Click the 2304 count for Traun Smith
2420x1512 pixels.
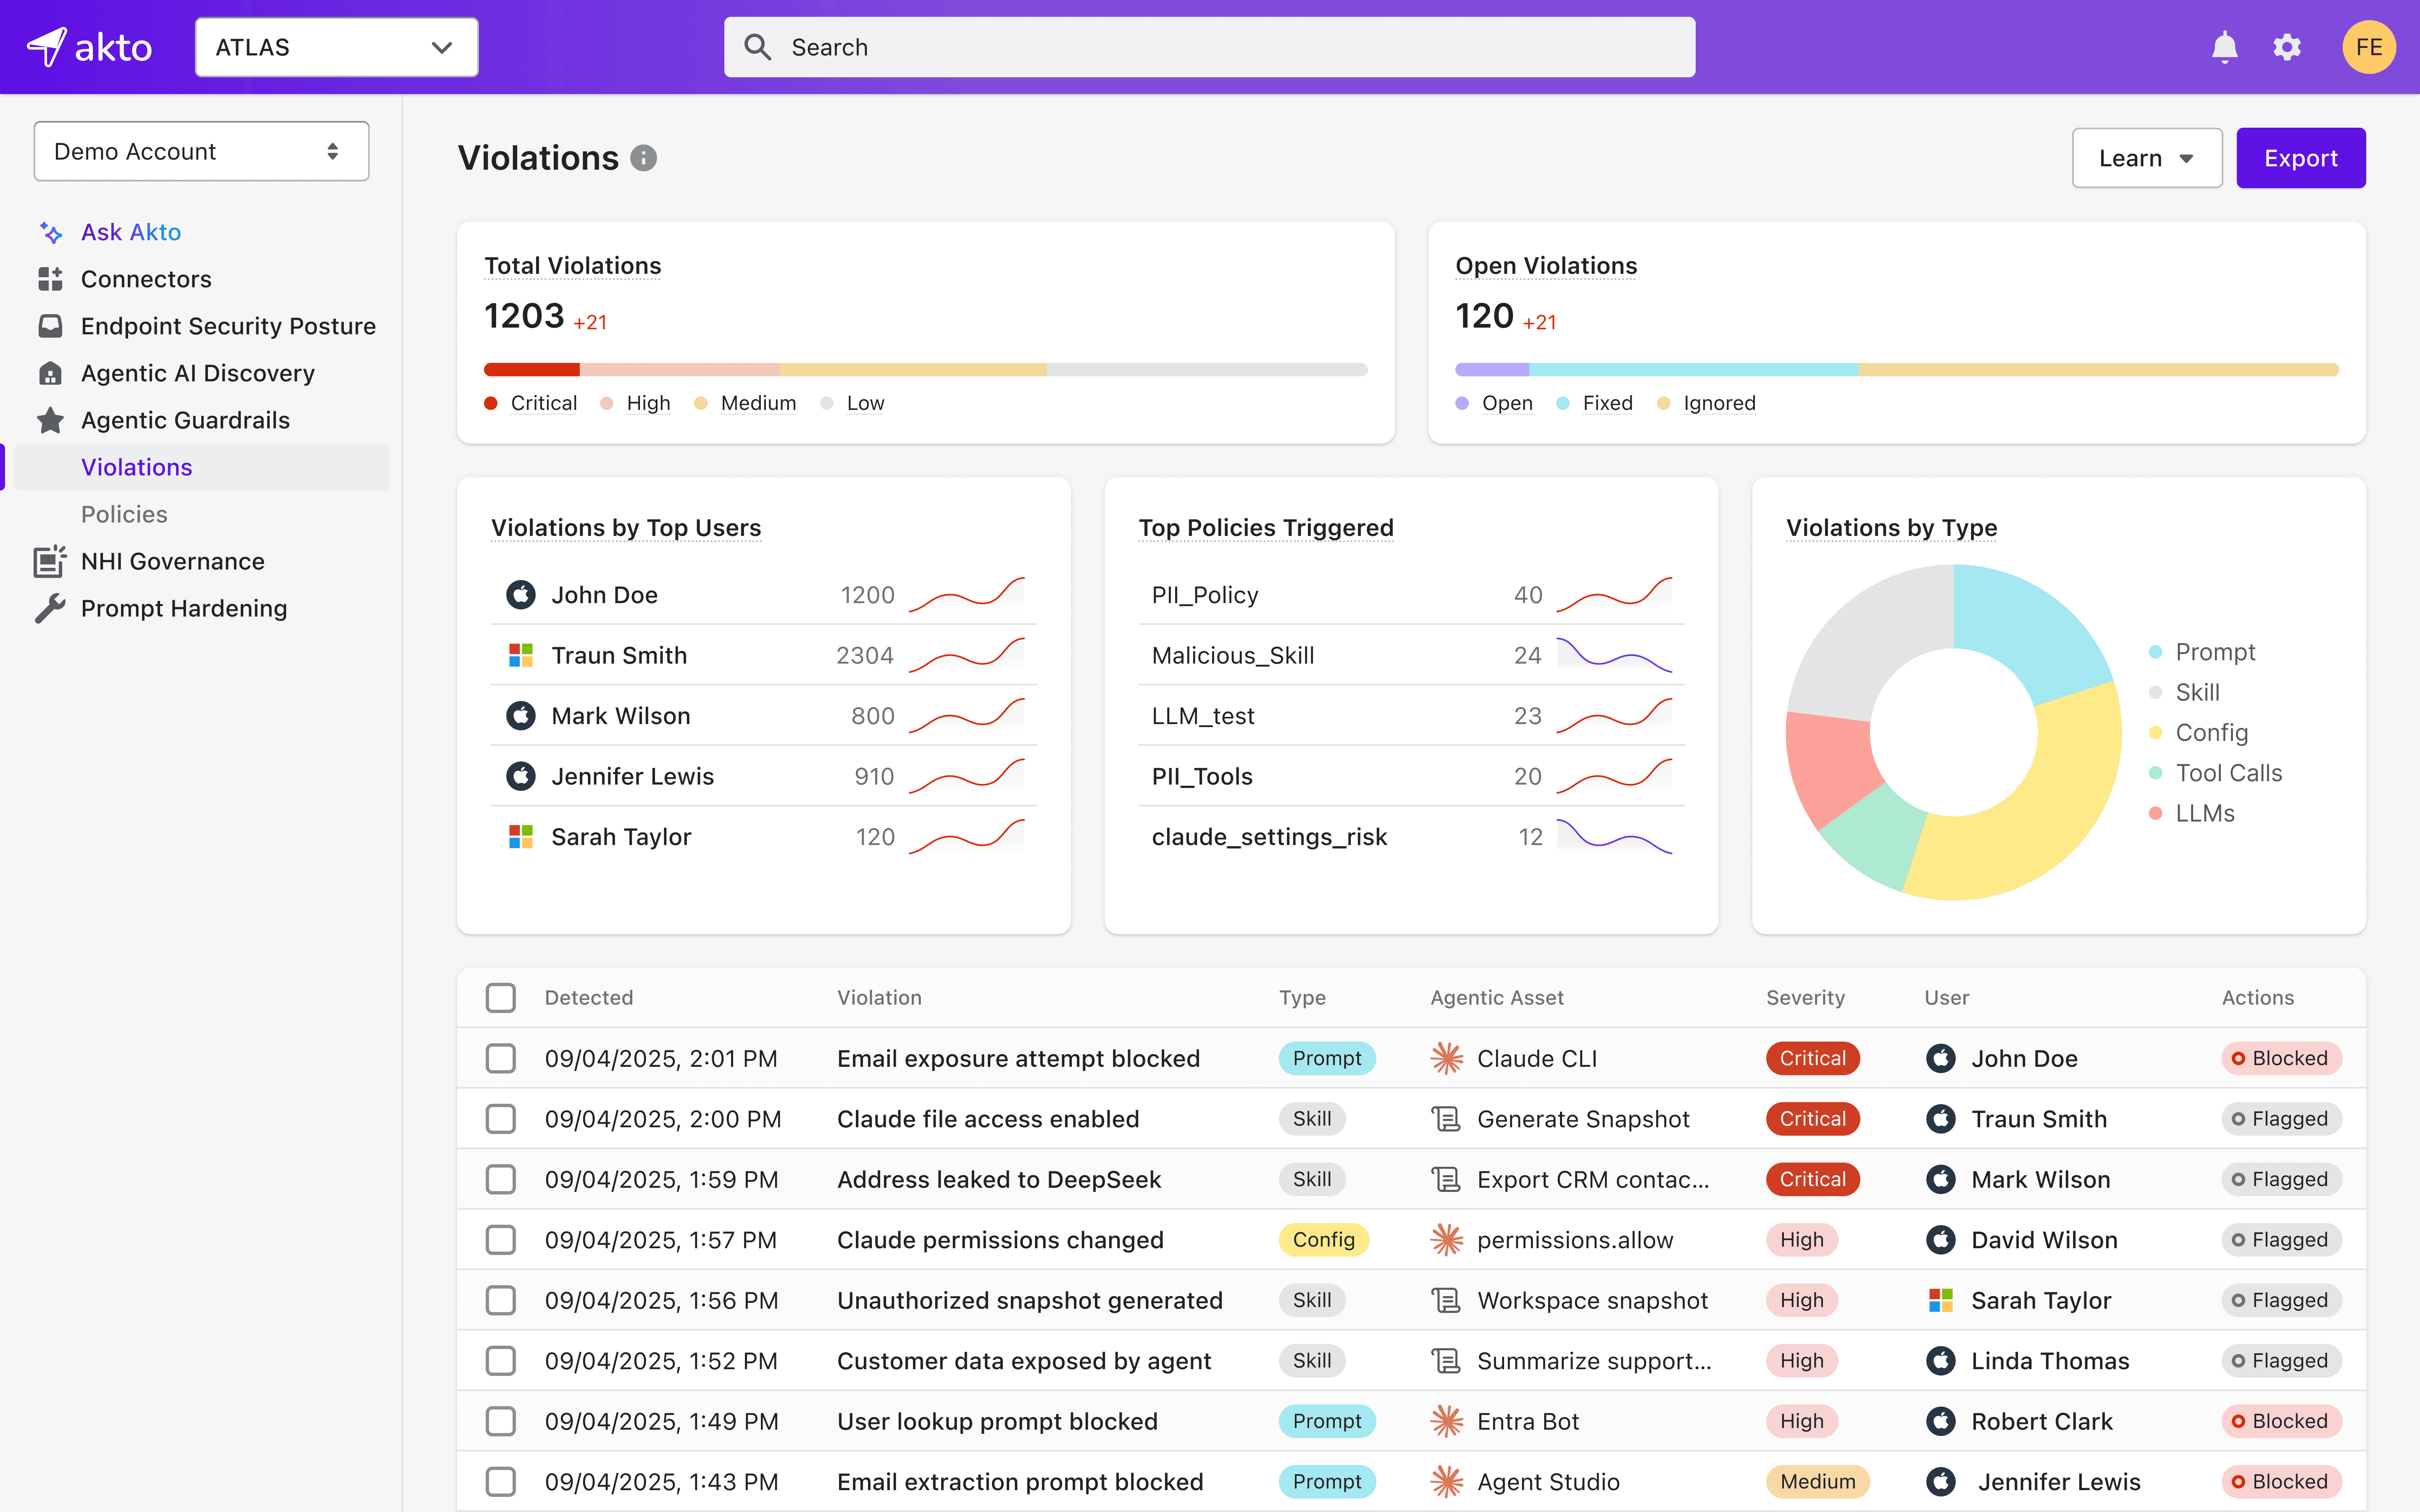point(865,655)
